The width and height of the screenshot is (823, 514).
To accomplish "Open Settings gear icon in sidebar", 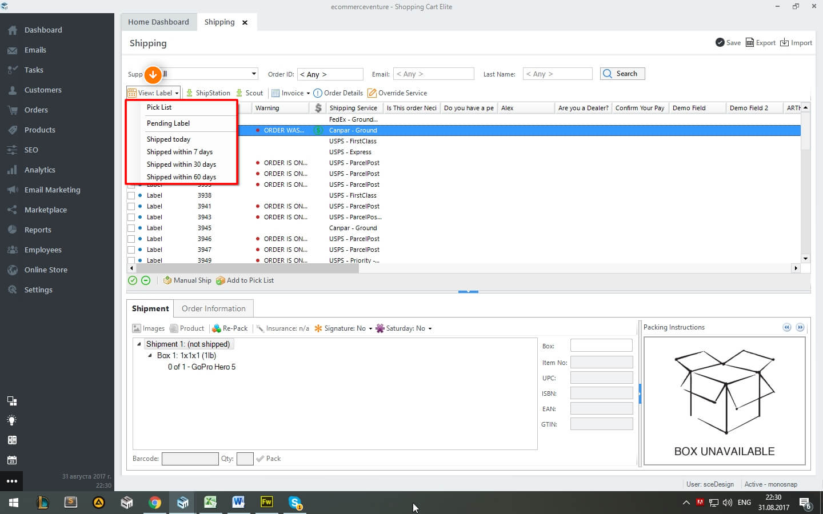I will pyautogui.click(x=12, y=290).
